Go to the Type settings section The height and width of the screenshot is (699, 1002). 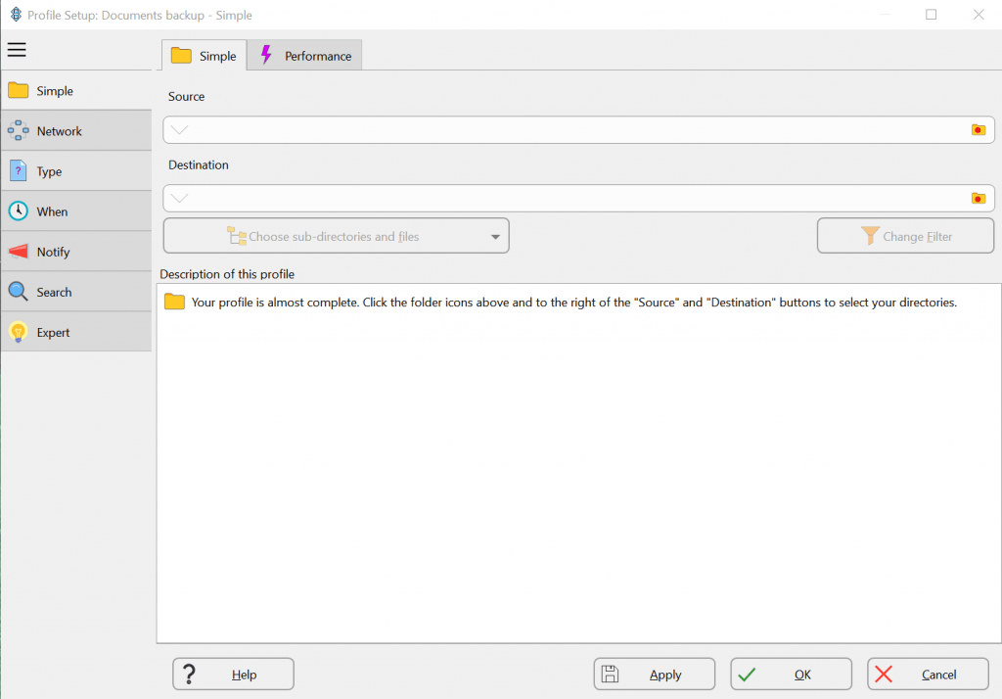pos(76,171)
